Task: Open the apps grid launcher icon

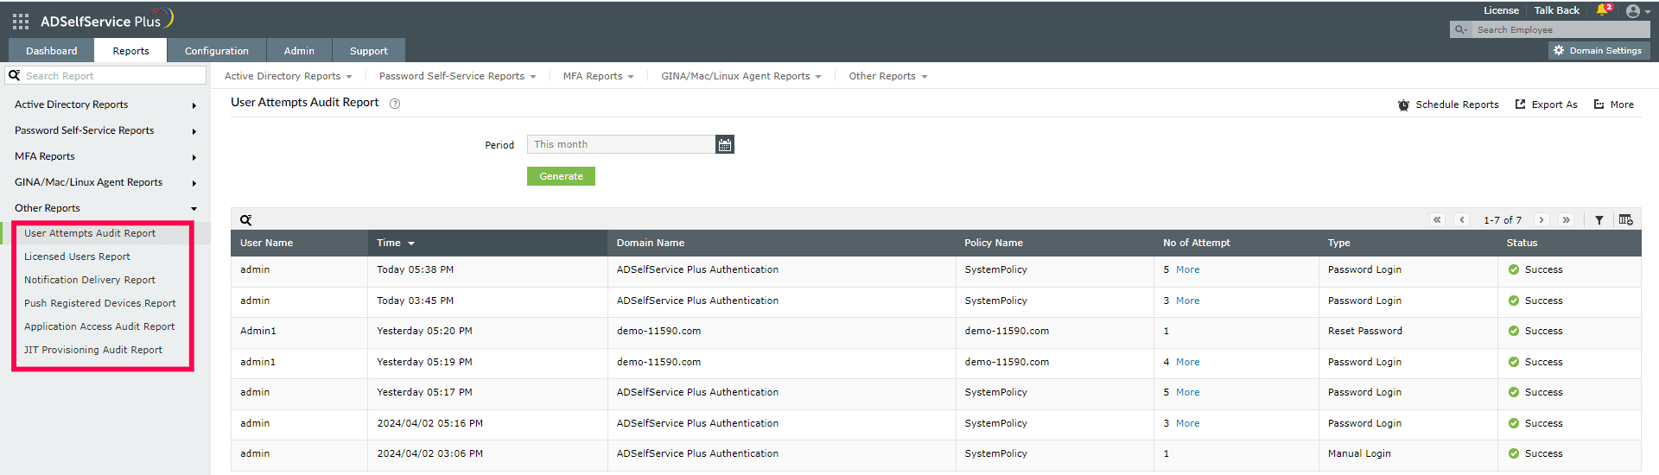Action: [21, 22]
